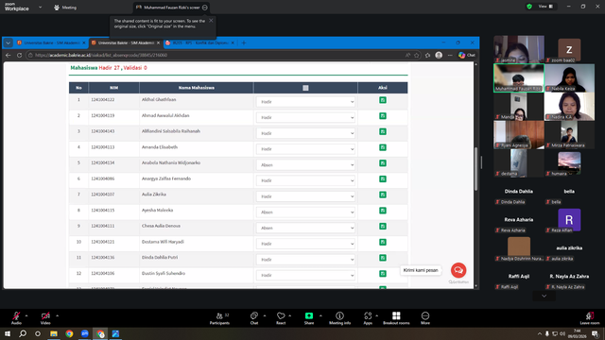Click the browser address bar
This screenshot has height=340, width=605.
[216, 55]
